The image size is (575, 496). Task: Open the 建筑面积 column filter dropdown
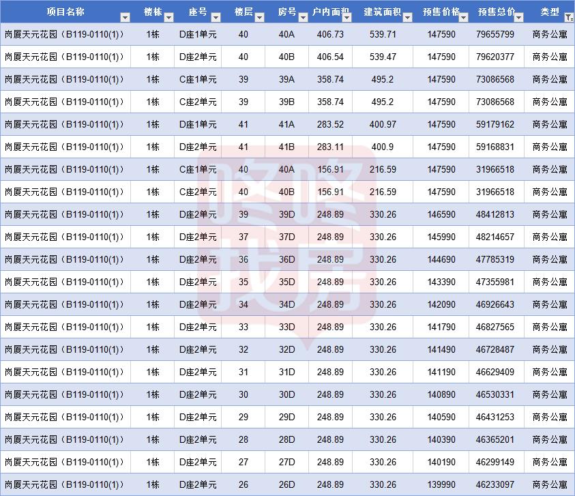tap(406, 18)
